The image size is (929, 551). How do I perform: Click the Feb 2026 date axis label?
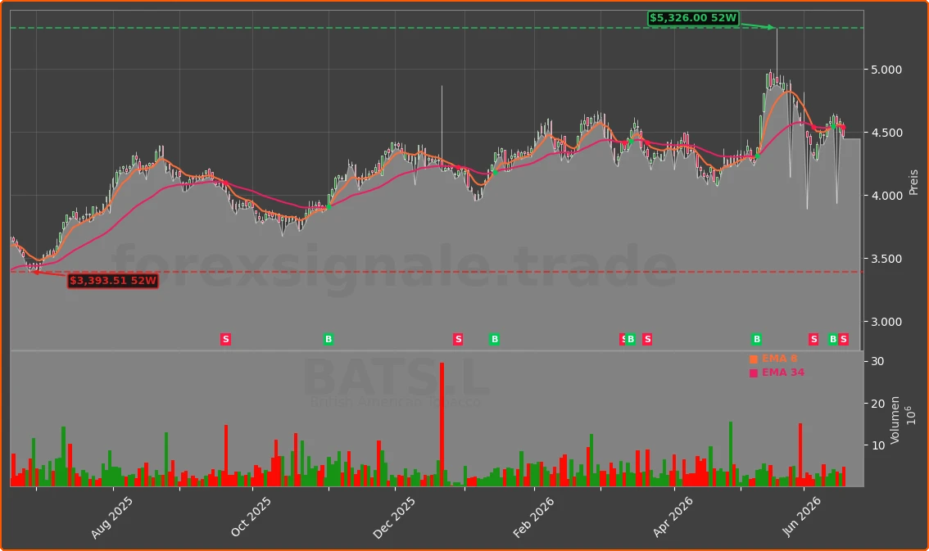(x=533, y=517)
